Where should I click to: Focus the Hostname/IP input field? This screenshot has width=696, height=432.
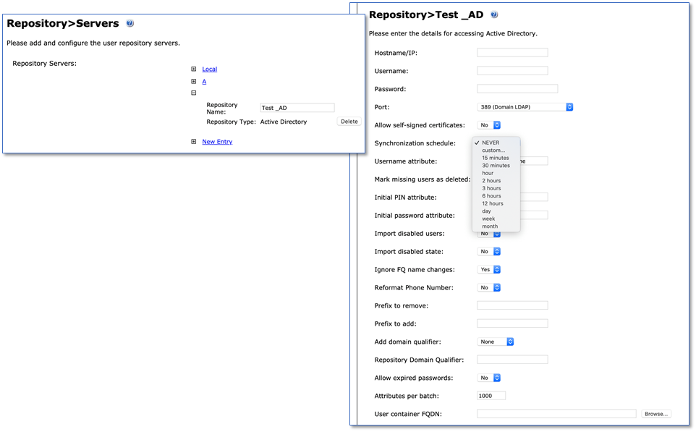(x=512, y=53)
